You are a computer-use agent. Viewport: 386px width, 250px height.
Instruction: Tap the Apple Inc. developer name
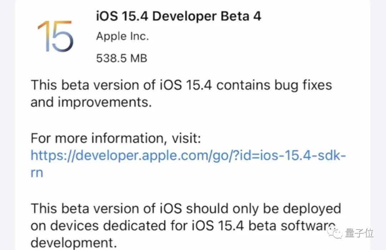122,36
